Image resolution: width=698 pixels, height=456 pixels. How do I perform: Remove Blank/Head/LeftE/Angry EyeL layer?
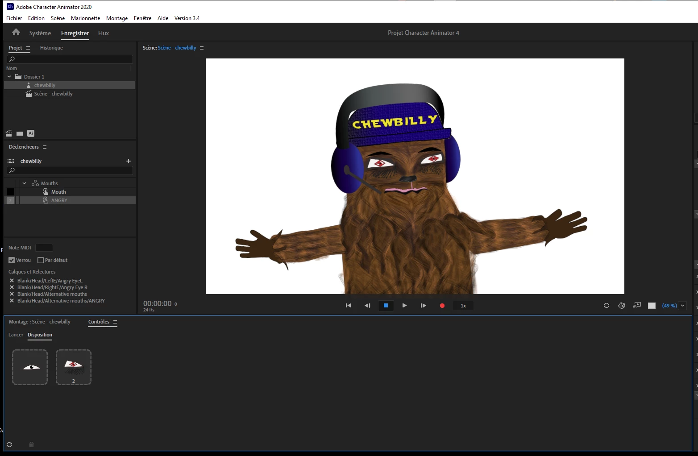[12, 281]
